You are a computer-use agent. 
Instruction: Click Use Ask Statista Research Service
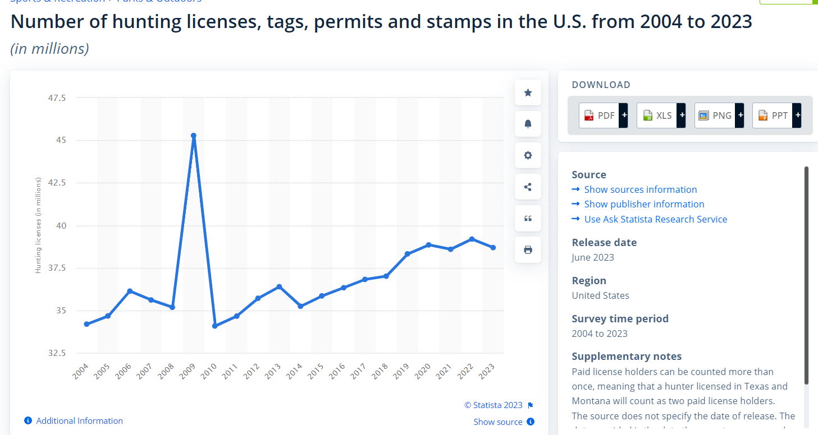(655, 219)
